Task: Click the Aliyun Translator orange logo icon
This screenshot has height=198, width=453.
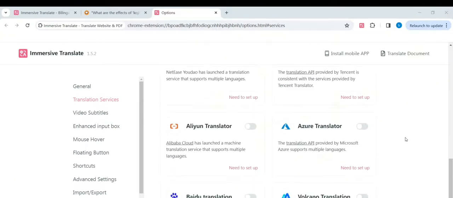Action: (174, 126)
